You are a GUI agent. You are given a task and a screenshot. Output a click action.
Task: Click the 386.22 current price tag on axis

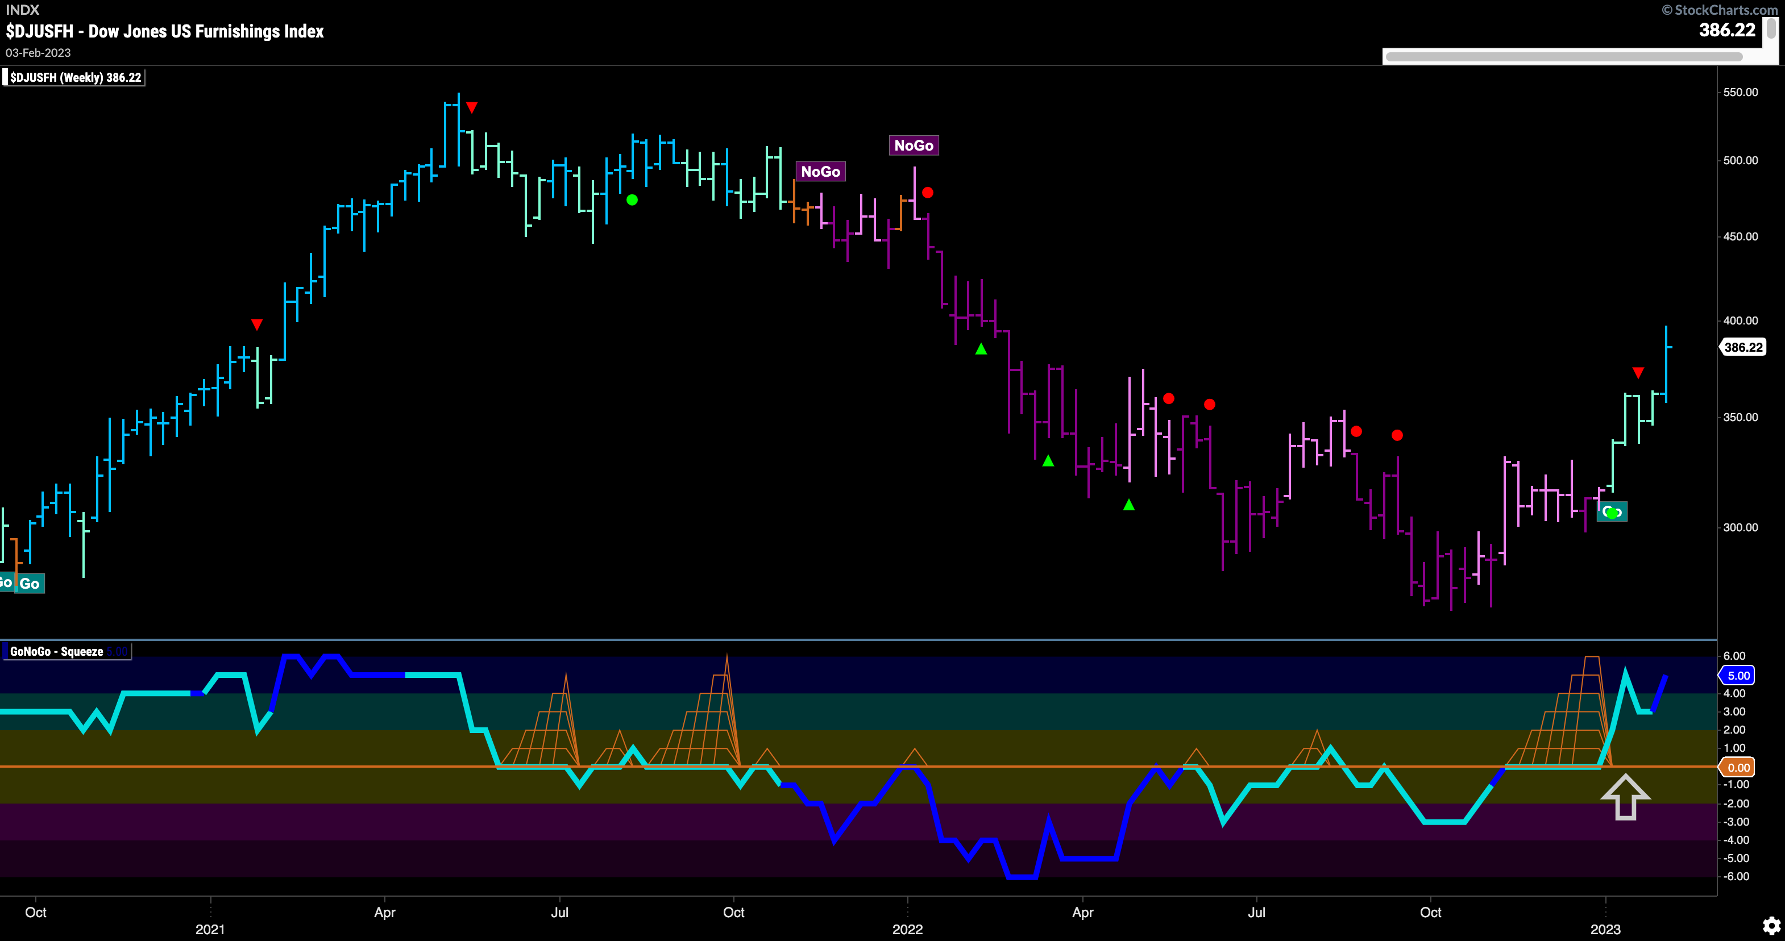pyautogui.click(x=1743, y=348)
